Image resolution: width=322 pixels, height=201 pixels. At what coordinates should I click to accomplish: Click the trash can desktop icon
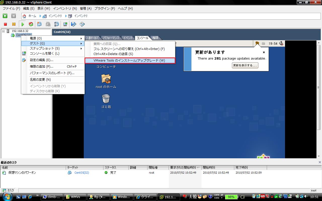[106, 99]
